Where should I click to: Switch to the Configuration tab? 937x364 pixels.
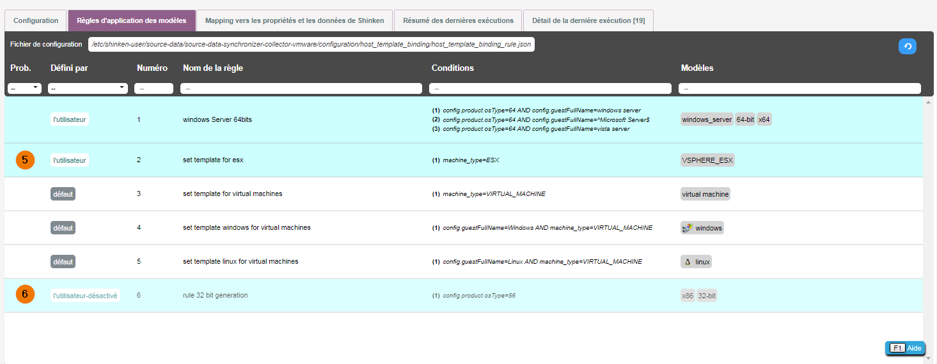coord(36,20)
